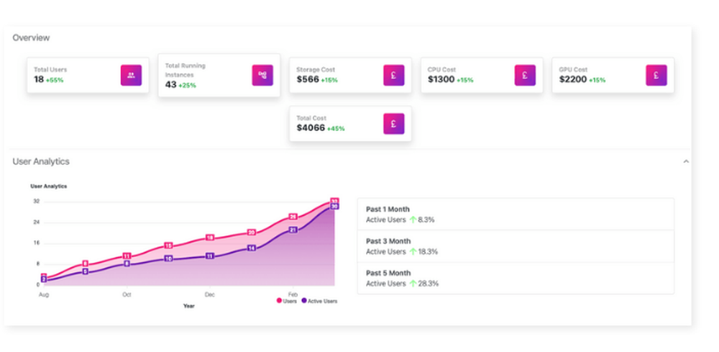Click the 'Feb' x-axis label
The image size is (719, 352).
coord(293,294)
